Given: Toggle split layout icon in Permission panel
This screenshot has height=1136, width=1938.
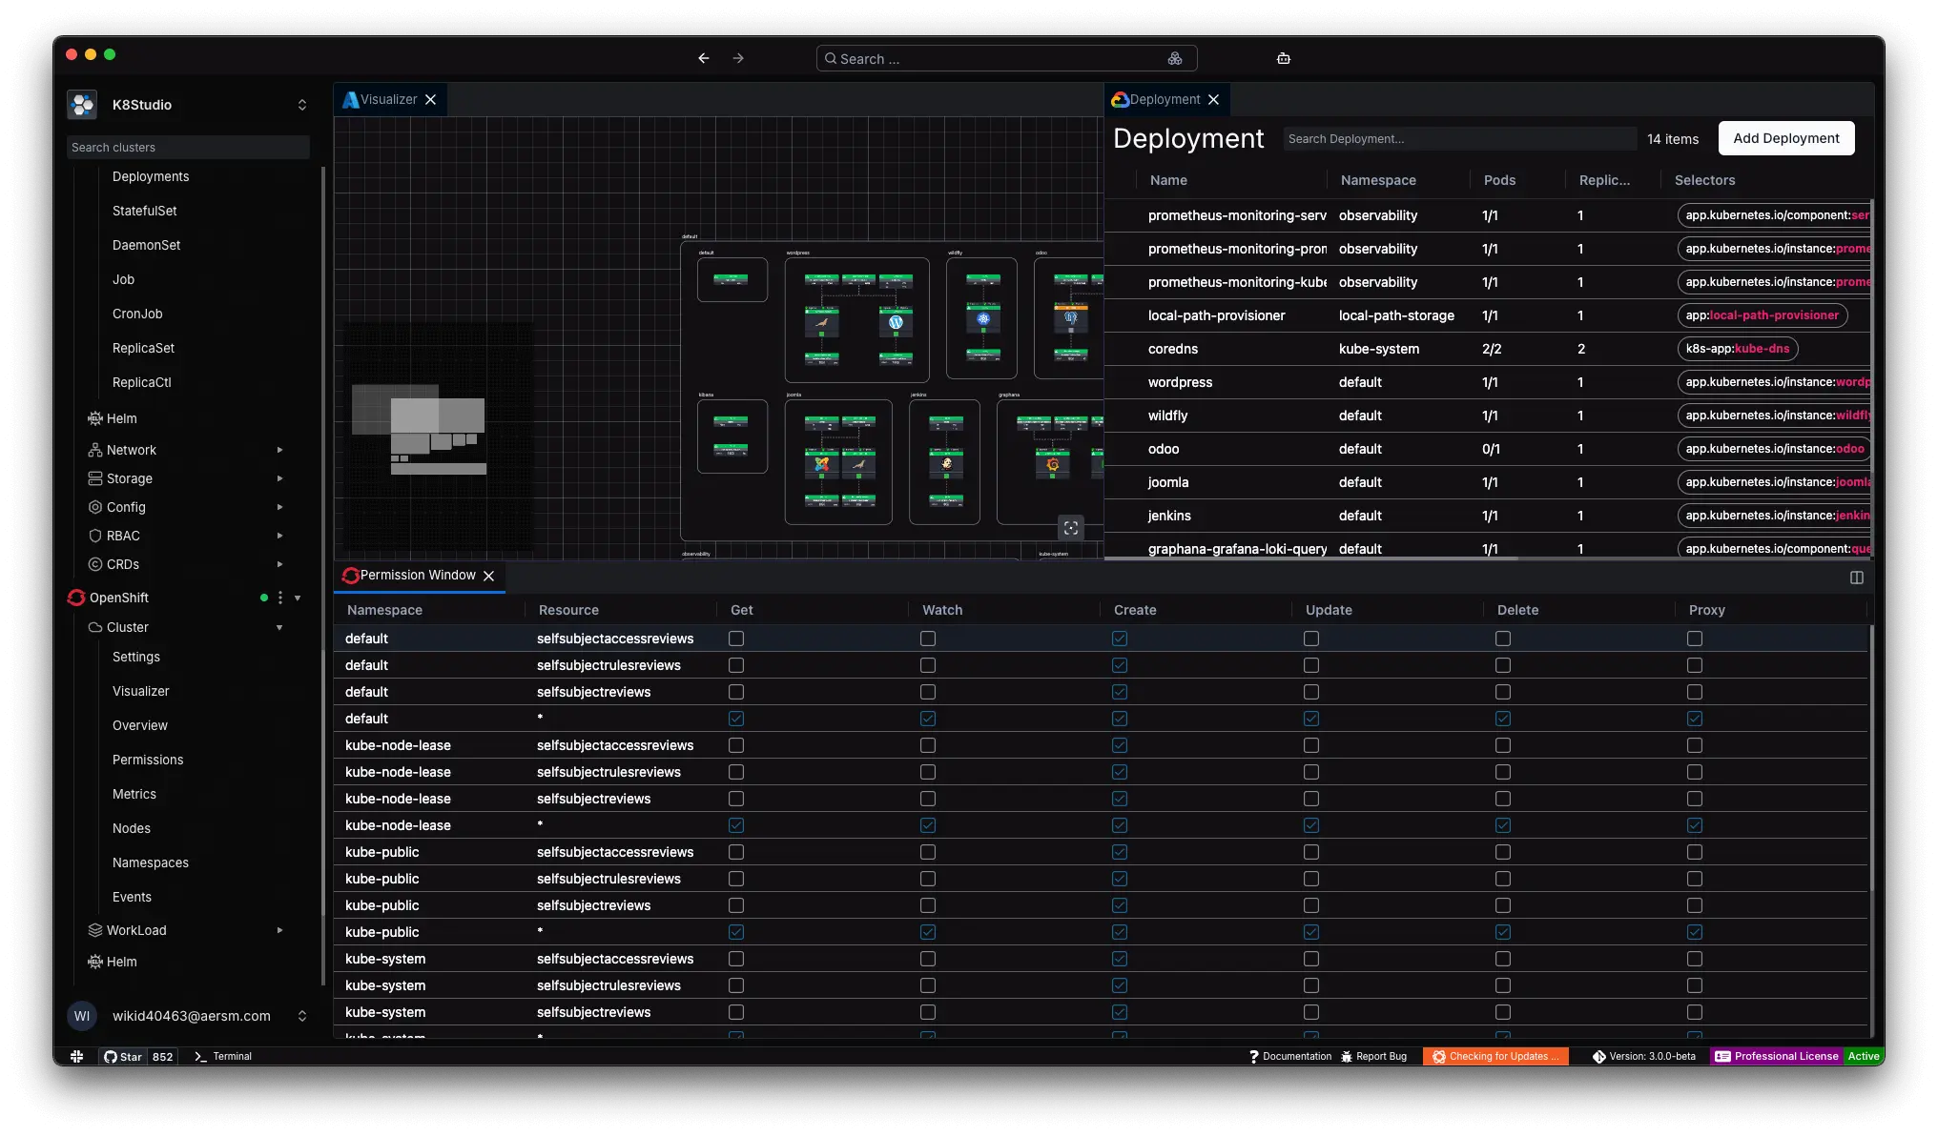Looking at the screenshot, I should click(x=1857, y=578).
